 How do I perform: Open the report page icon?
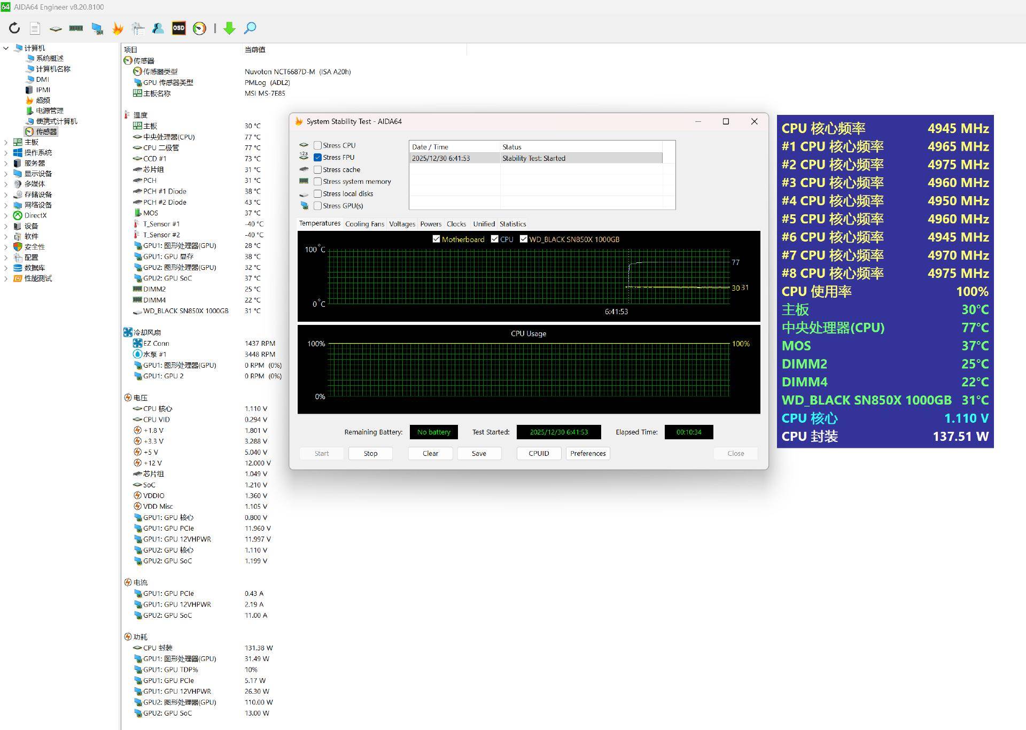[35, 28]
